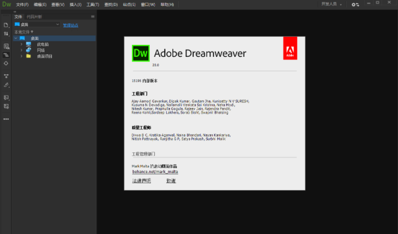This screenshot has height=234, width=398.
Task: Open the 查看(V) menu
Action: [x=58, y=4]
